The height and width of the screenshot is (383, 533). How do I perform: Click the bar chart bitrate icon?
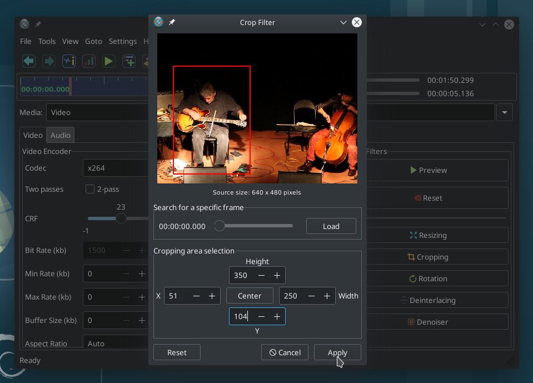pos(89,62)
